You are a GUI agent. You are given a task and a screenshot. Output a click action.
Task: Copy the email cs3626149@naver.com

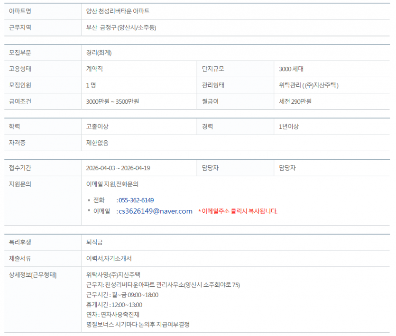[x=156, y=211]
